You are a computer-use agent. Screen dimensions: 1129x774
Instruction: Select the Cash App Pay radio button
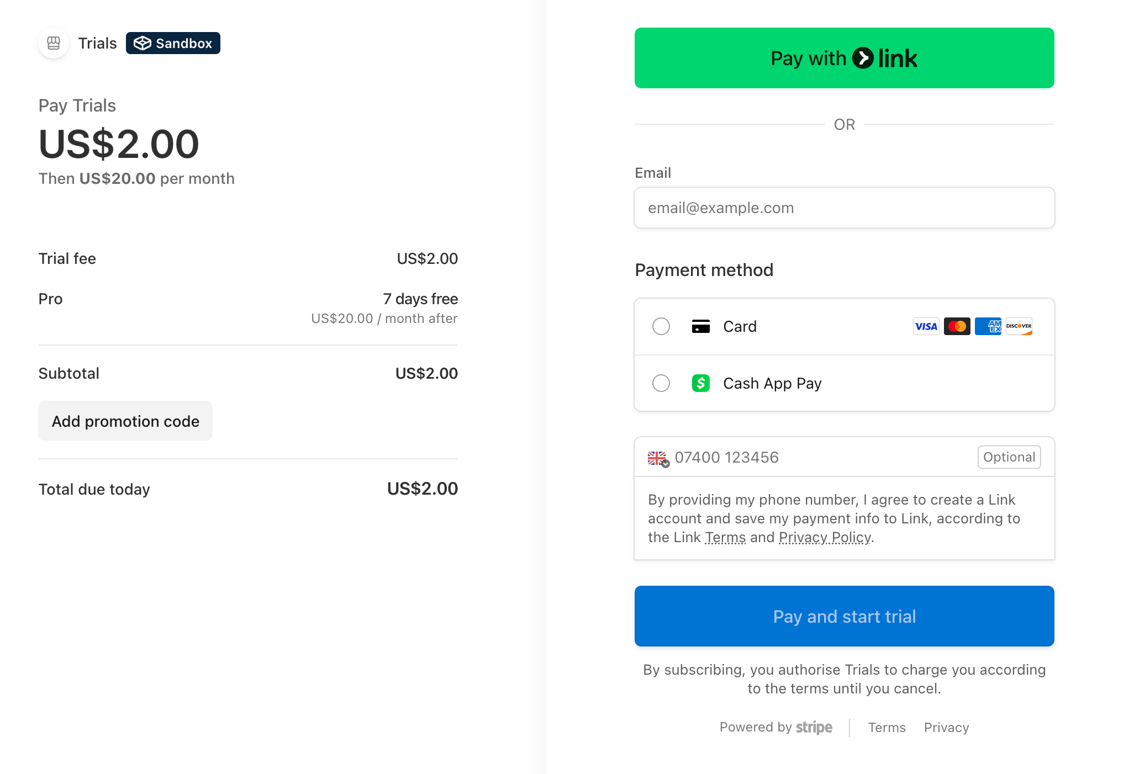pos(661,383)
